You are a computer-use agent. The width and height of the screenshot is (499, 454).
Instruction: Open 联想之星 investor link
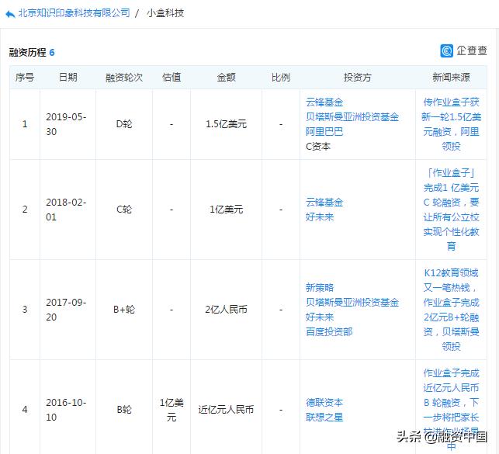(x=324, y=417)
